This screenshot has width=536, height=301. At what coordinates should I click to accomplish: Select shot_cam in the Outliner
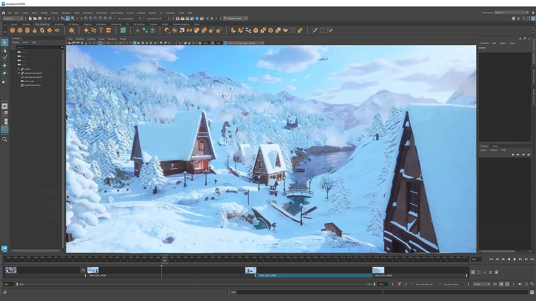click(29, 81)
